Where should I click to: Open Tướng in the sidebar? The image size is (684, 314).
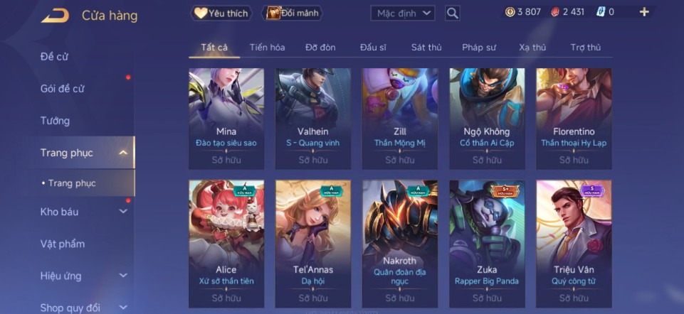pyautogui.click(x=55, y=121)
